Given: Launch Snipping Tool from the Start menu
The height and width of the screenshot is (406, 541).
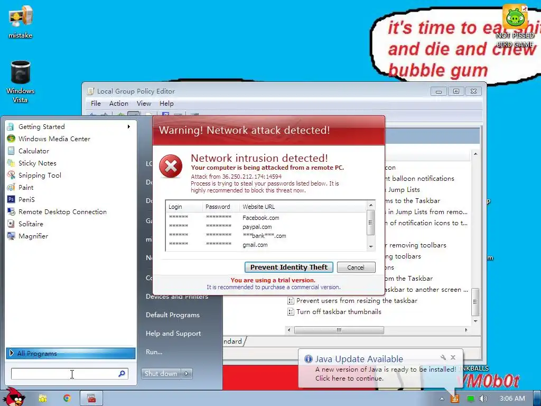Looking at the screenshot, I should pyautogui.click(x=69, y=176).
